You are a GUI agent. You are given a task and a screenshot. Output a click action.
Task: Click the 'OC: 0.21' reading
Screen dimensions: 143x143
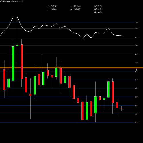[x=98, y=6]
